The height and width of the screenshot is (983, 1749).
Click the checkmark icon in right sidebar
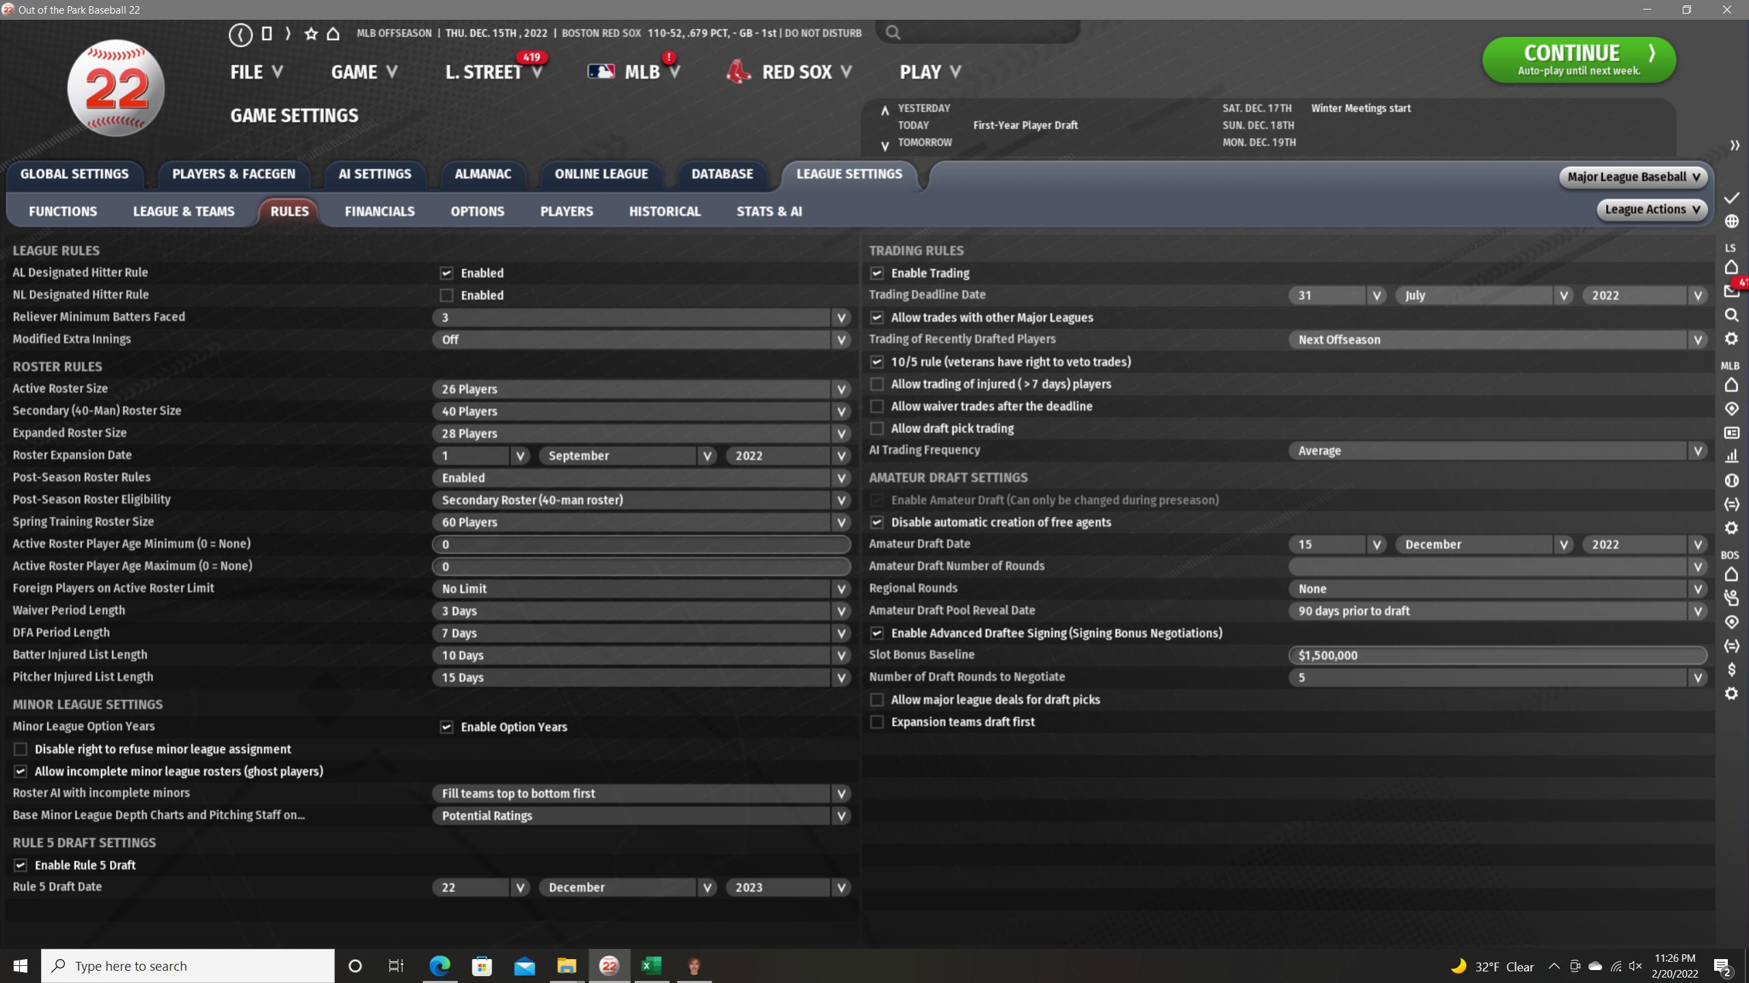[x=1731, y=198]
